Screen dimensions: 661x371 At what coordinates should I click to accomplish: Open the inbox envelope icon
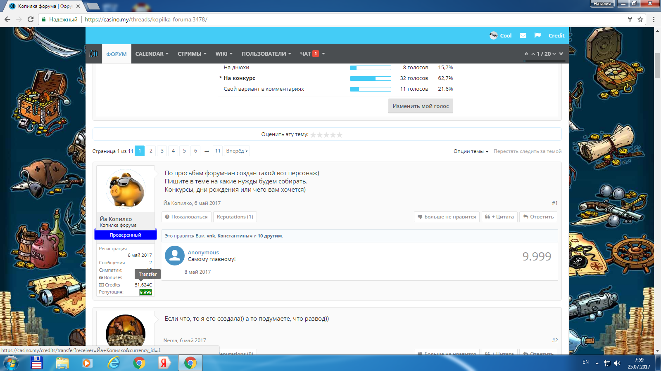tap(523, 35)
